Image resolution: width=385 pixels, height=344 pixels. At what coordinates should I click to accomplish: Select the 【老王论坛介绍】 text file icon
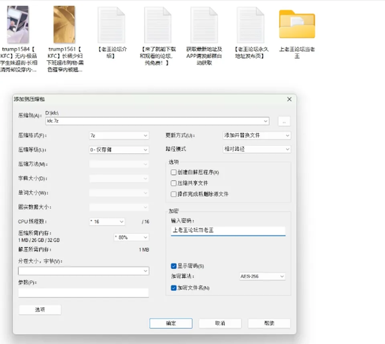pyautogui.click(x=112, y=25)
